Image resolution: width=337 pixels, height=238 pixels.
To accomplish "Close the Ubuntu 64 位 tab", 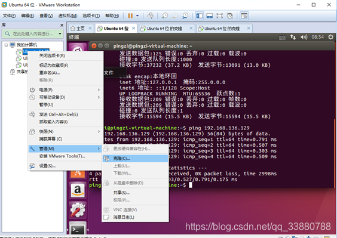I will [x=133, y=28].
